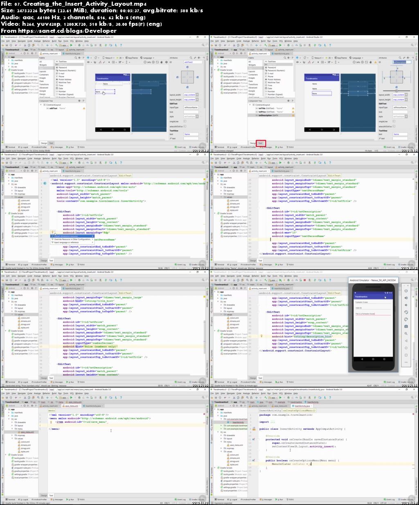Open Navigate menu in first frame menu bar
Viewport: 419px width, 505px height.
pos(22,41)
